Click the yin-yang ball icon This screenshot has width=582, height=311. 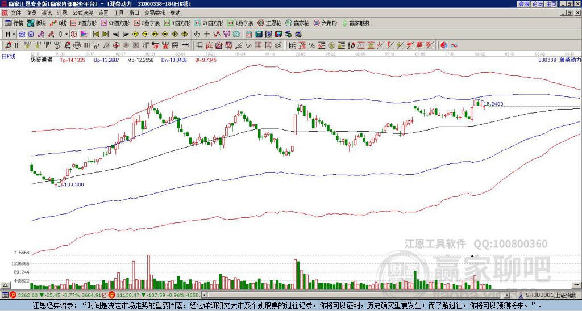444,45
